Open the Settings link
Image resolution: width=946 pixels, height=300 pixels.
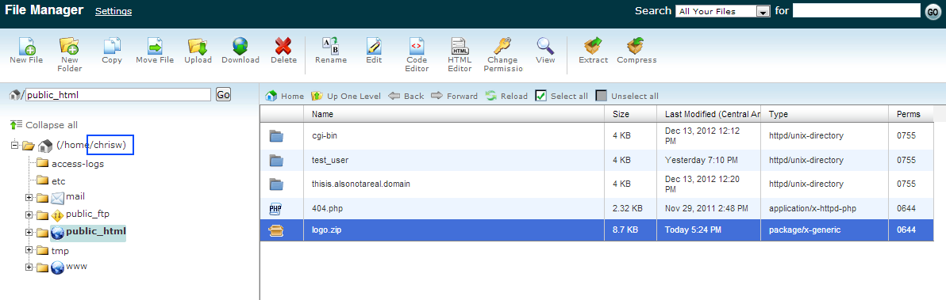tap(113, 11)
